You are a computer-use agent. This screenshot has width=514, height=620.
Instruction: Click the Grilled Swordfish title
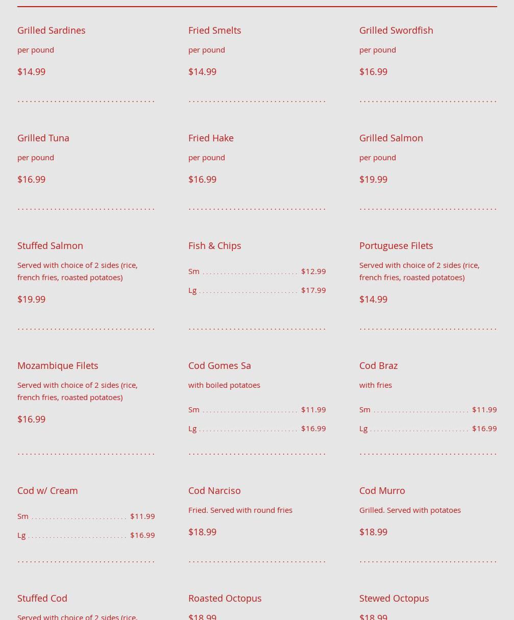click(396, 30)
